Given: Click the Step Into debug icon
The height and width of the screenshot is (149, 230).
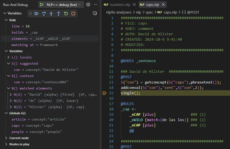Looking at the screenshot, I should pos(51,14).
